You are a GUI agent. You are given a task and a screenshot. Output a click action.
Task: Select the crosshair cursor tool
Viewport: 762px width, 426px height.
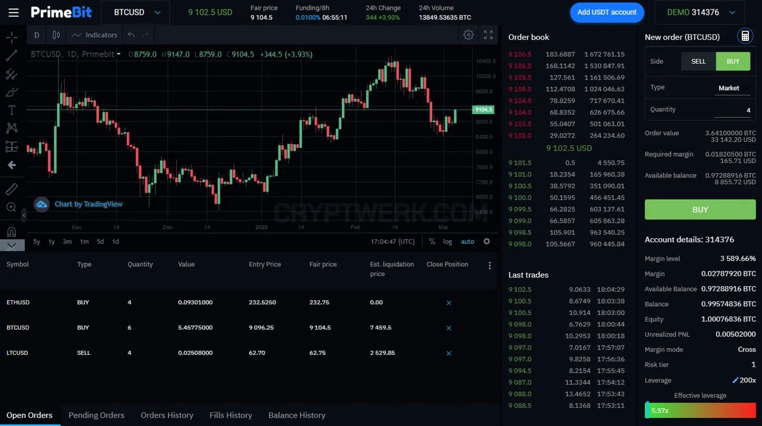(11, 37)
